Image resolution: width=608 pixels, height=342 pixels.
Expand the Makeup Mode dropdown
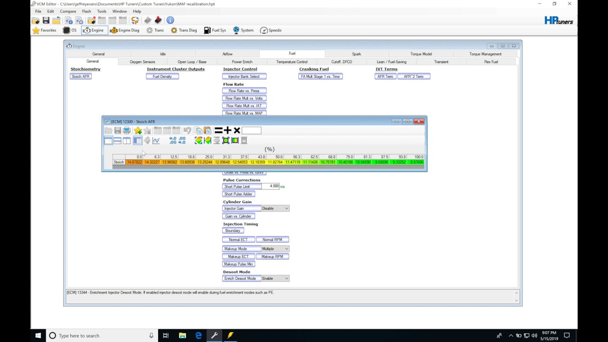[x=286, y=249]
